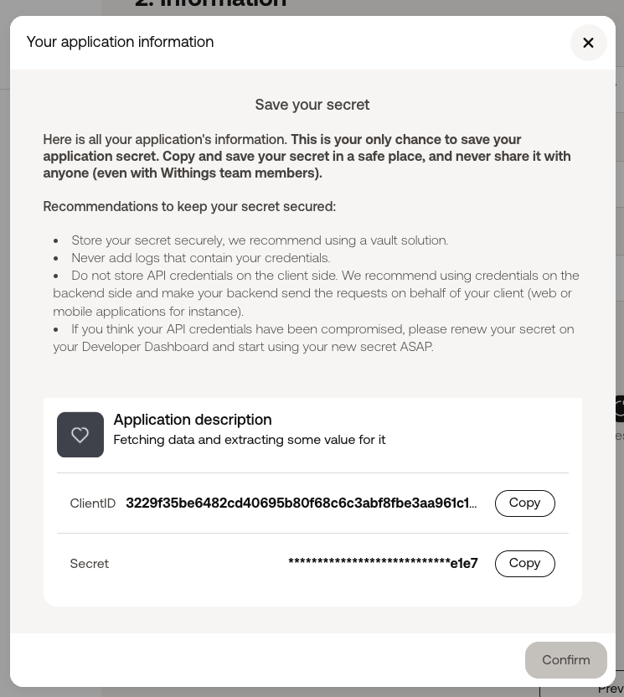This screenshot has width=624, height=697.
Task: Click the 'Your application information' title
Action: click(x=120, y=42)
